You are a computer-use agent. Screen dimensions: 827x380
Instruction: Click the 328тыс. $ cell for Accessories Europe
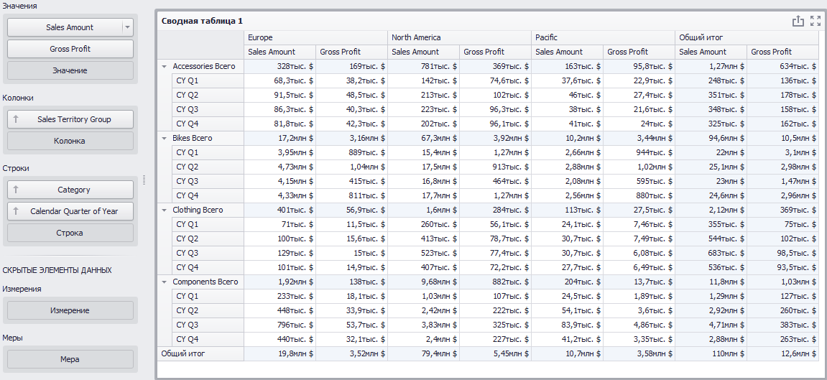click(x=279, y=67)
